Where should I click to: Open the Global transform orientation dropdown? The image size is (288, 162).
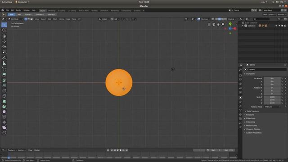[104, 19]
